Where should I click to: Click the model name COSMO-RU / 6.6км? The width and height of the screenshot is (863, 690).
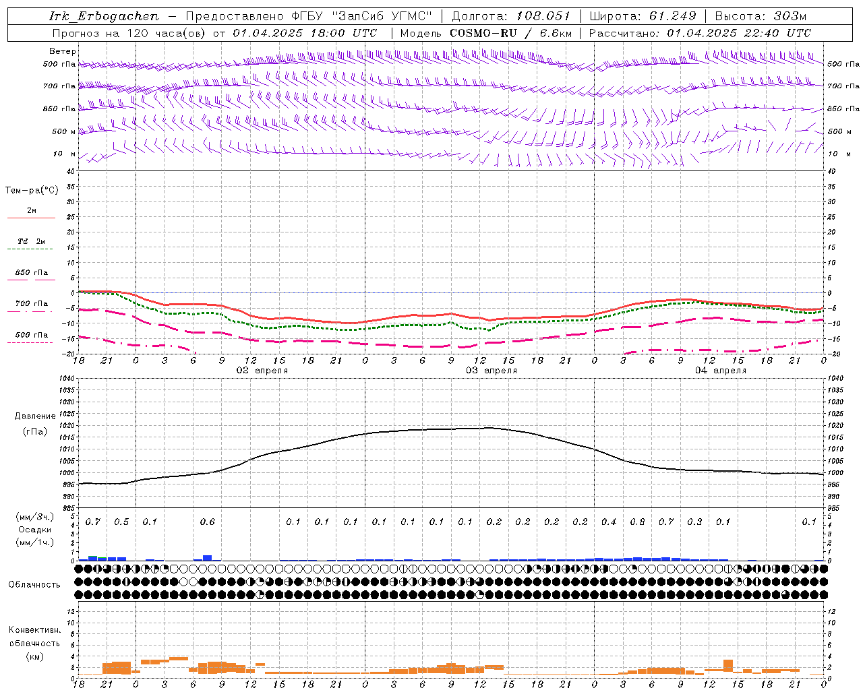[510, 33]
